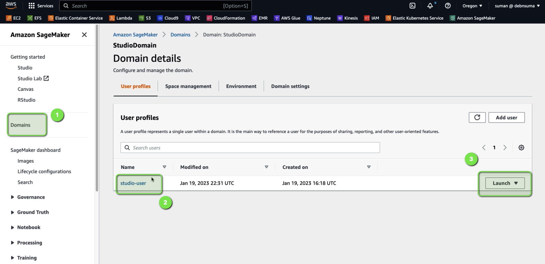Expand the Training section
Image resolution: width=545 pixels, height=264 pixels.
24,258
